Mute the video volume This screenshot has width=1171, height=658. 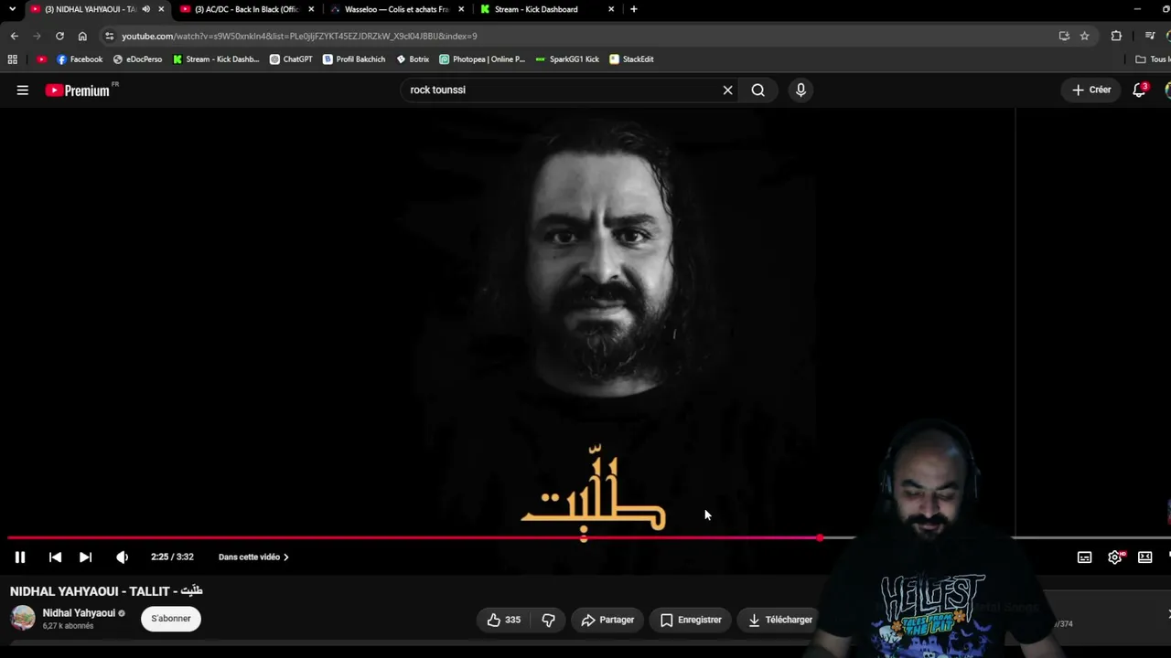[122, 557]
